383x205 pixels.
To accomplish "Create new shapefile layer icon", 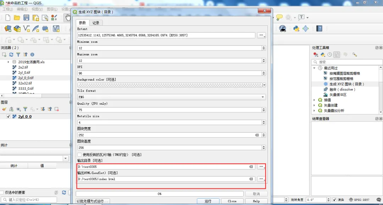I will (x=26, y=29).
